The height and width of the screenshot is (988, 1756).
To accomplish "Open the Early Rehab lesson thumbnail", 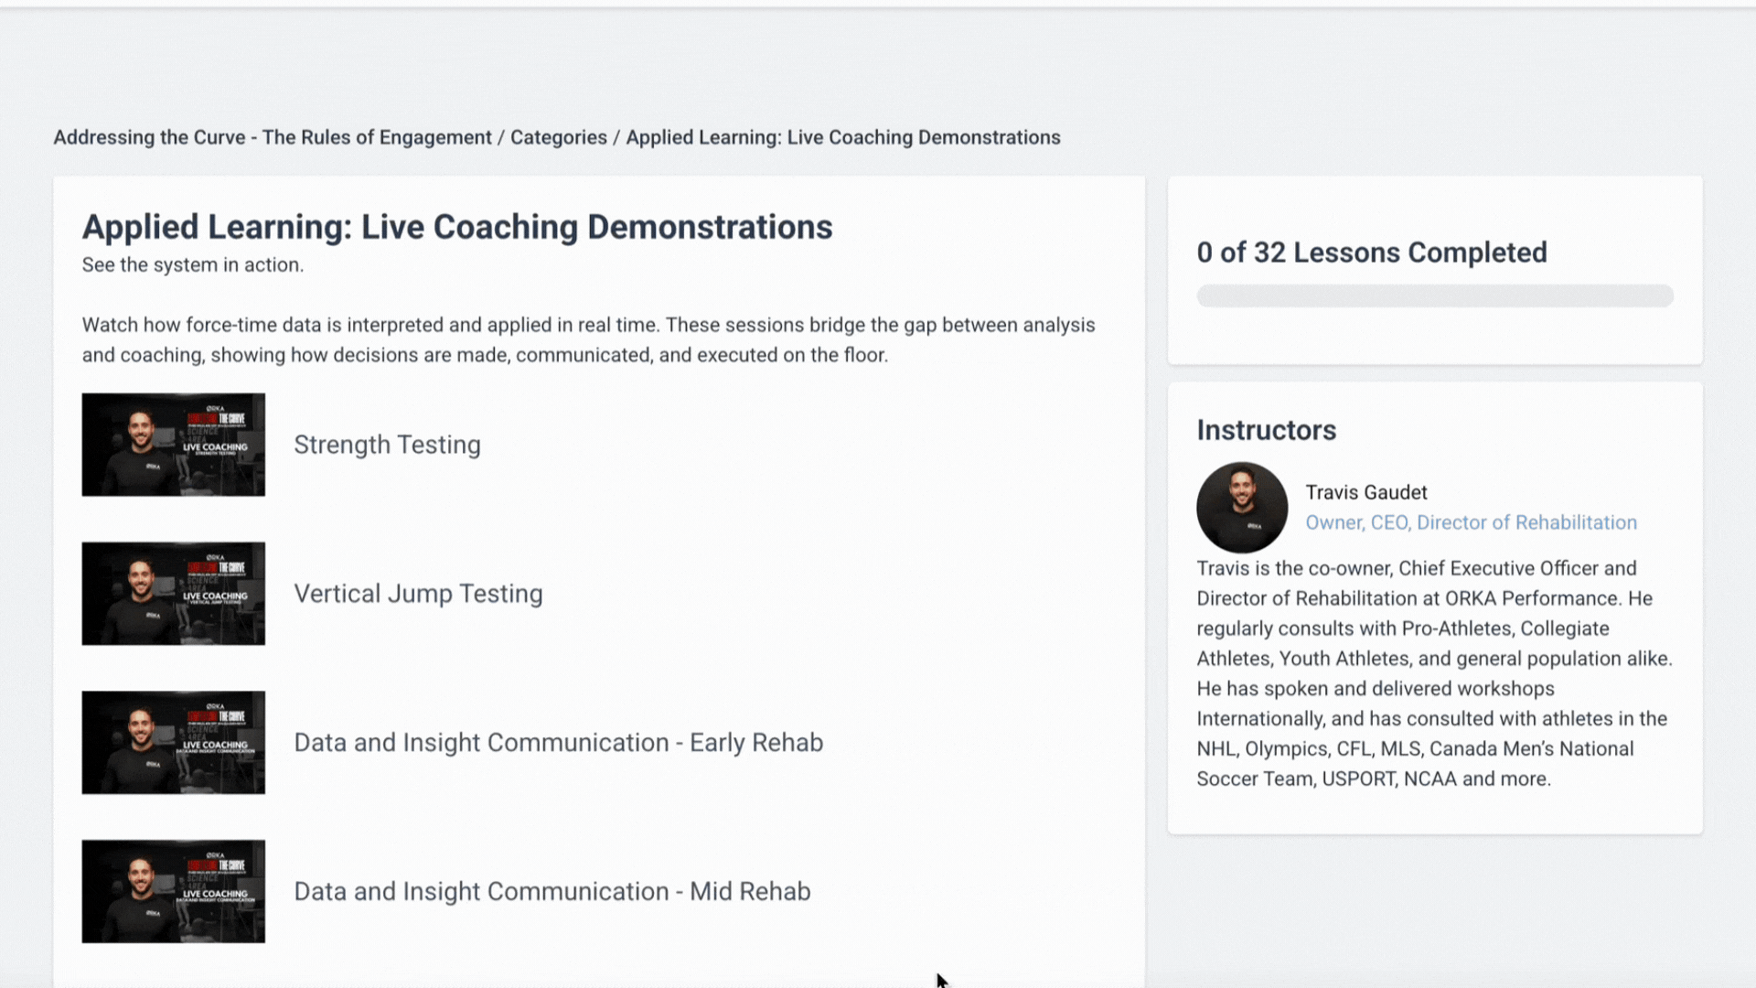I will pyautogui.click(x=174, y=742).
